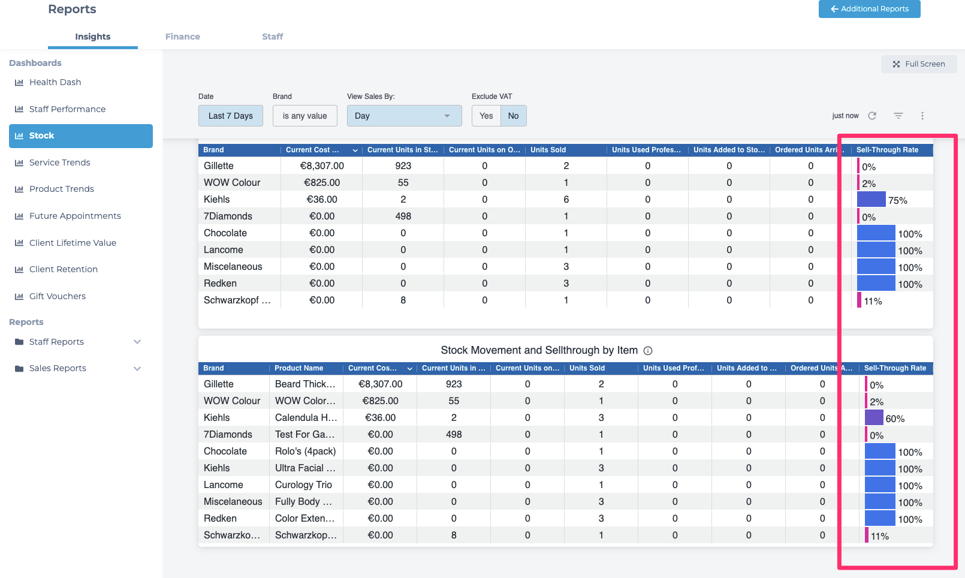Click the Client Lifetime Value chart icon
965x578 pixels.
(19, 243)
